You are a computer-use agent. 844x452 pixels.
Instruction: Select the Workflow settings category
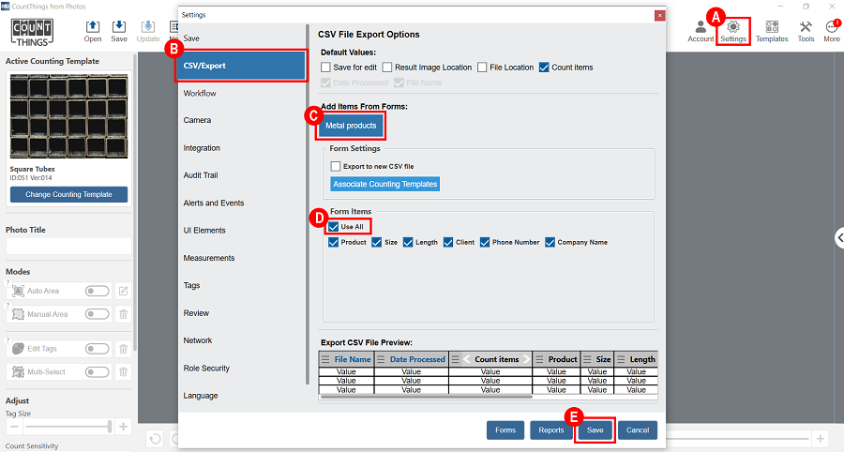(200, 93)
